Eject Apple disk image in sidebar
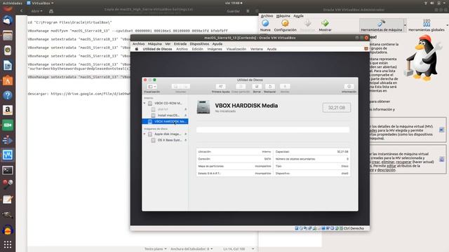This screenshot has height=252, width=449. tap(185, 134)
